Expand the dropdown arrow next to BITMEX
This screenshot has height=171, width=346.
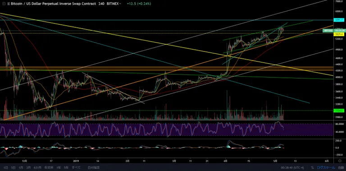tap(120, 4)
